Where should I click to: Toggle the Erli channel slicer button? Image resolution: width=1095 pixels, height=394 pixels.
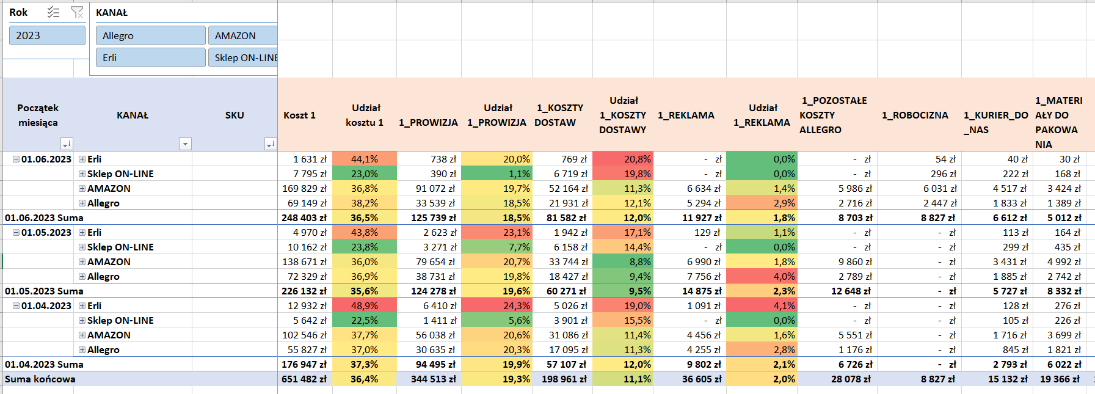pyautogui.click(x=150, y=57)
